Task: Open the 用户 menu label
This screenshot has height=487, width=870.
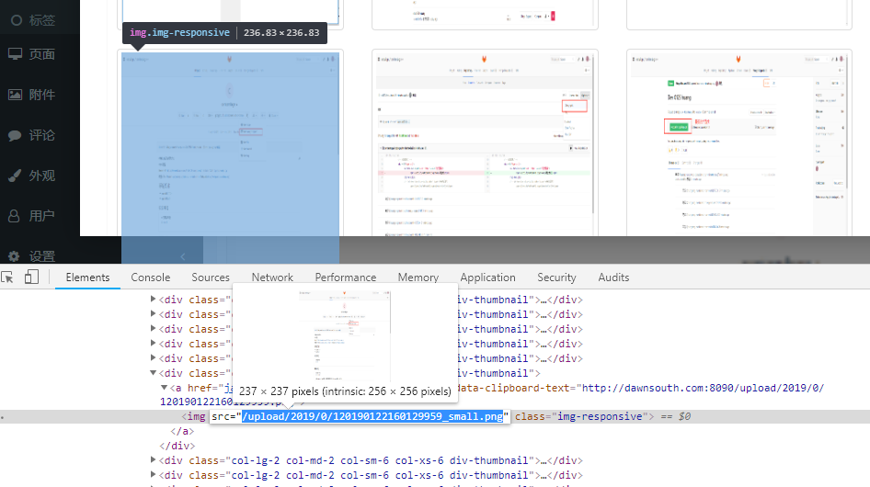Action: point(42,216)
